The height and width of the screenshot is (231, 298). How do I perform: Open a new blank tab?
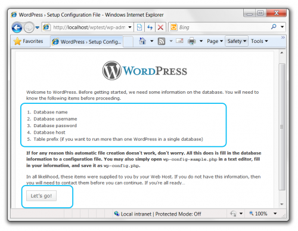click(x=128, y=42)
